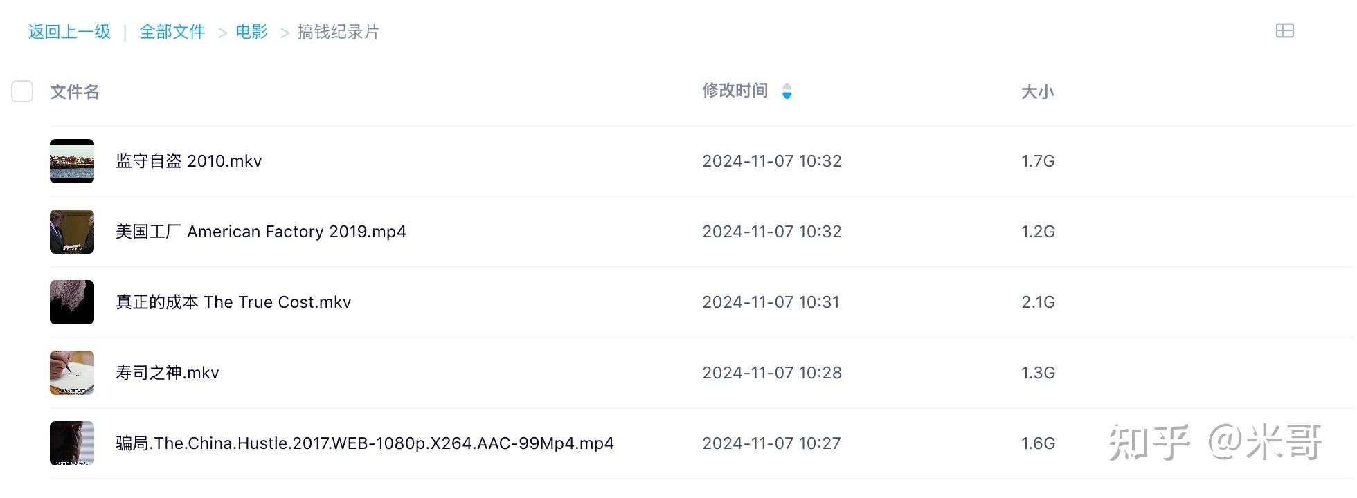Switch to grid view layout icon
The height and width of the screenshot is (498, 1357).
pyautogui.click(x=1284, y=30)
